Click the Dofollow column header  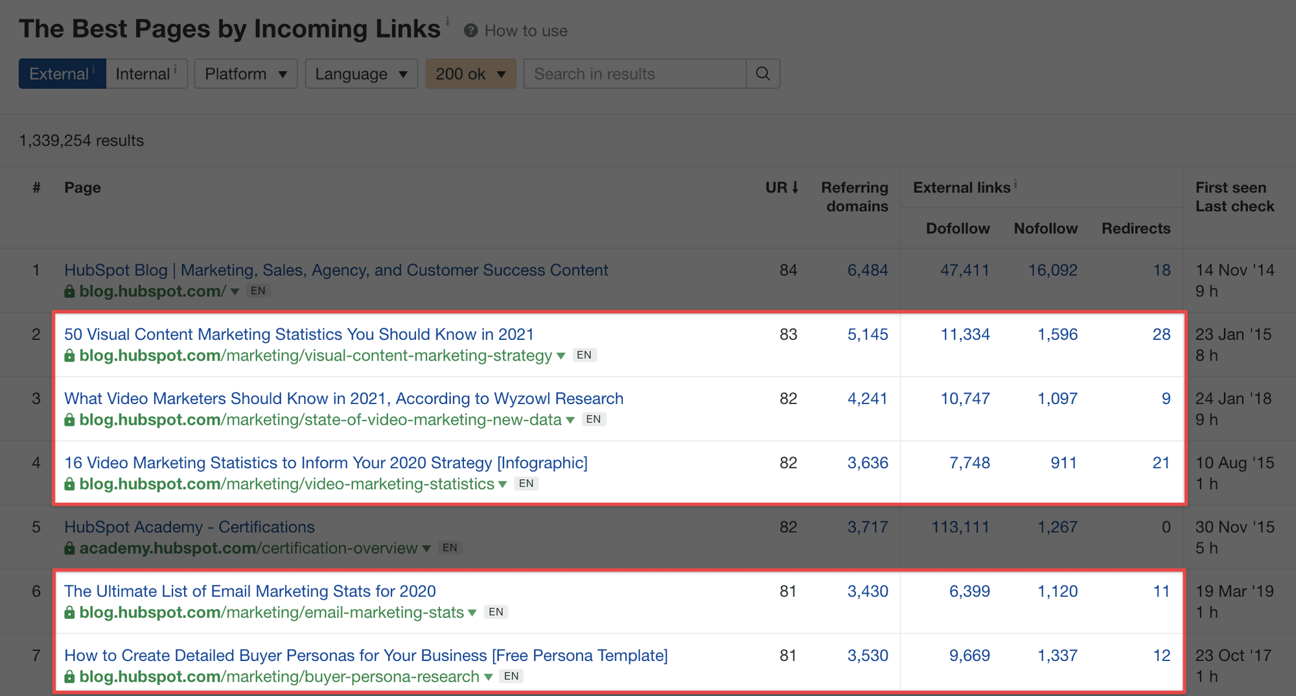[958, 228]
